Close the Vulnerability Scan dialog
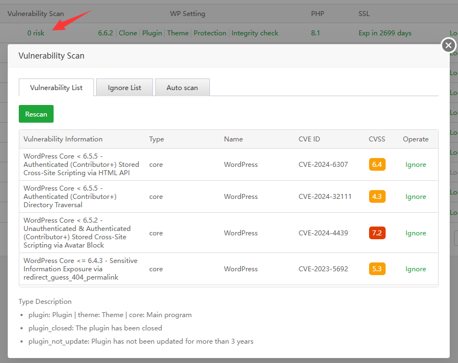Screen dimensions: 458x363 click(x=449, y=45)
